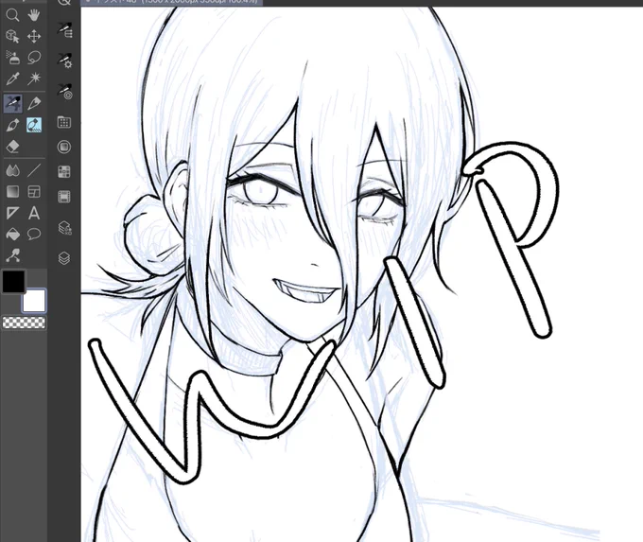Select the Auto select magic wand tool
Viewport: 643px width, 542px height.
click(x=34, y=79)
